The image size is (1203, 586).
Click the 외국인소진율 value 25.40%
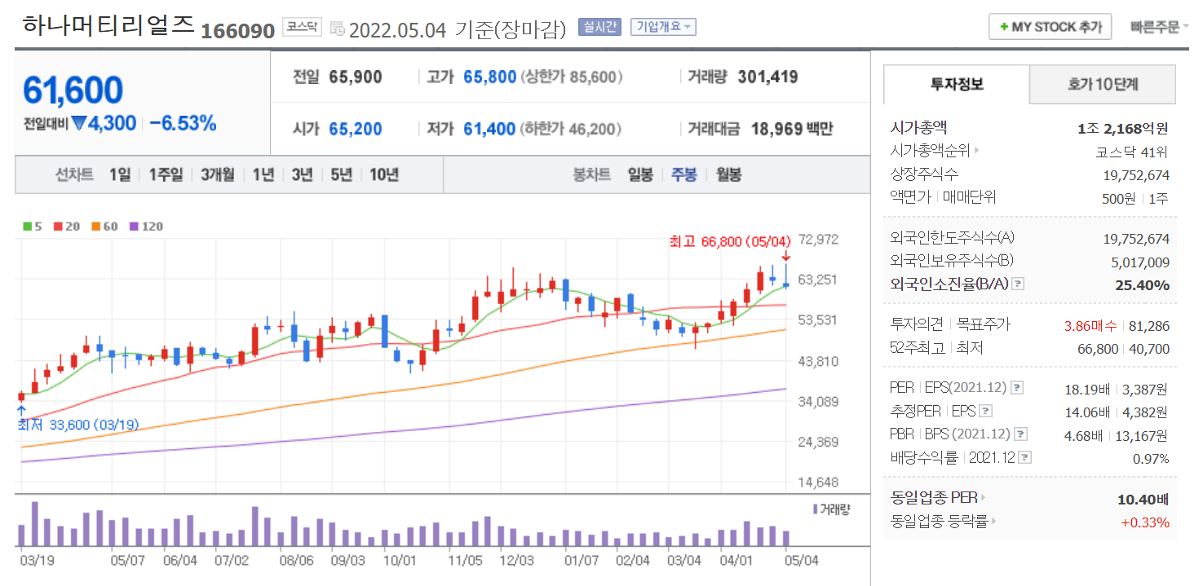[1142, 285]
